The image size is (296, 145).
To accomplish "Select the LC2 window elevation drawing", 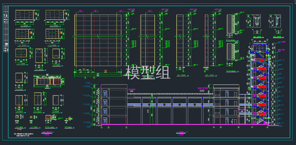I will click(x=22, y=34).
